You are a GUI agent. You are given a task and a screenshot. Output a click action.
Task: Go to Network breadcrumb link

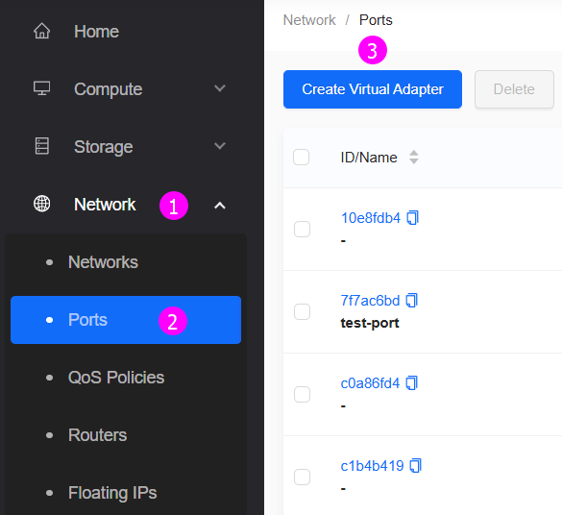coord(309,20)
